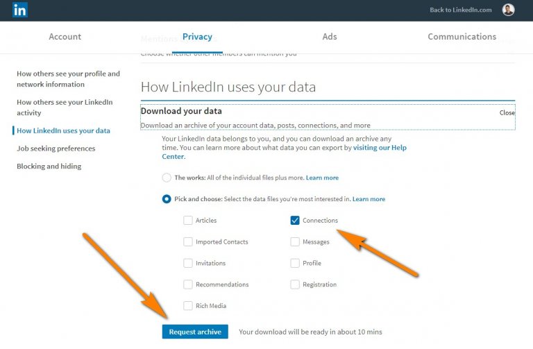Click the Request archive button
Screen dimensions: 533x349
point(195,332)
